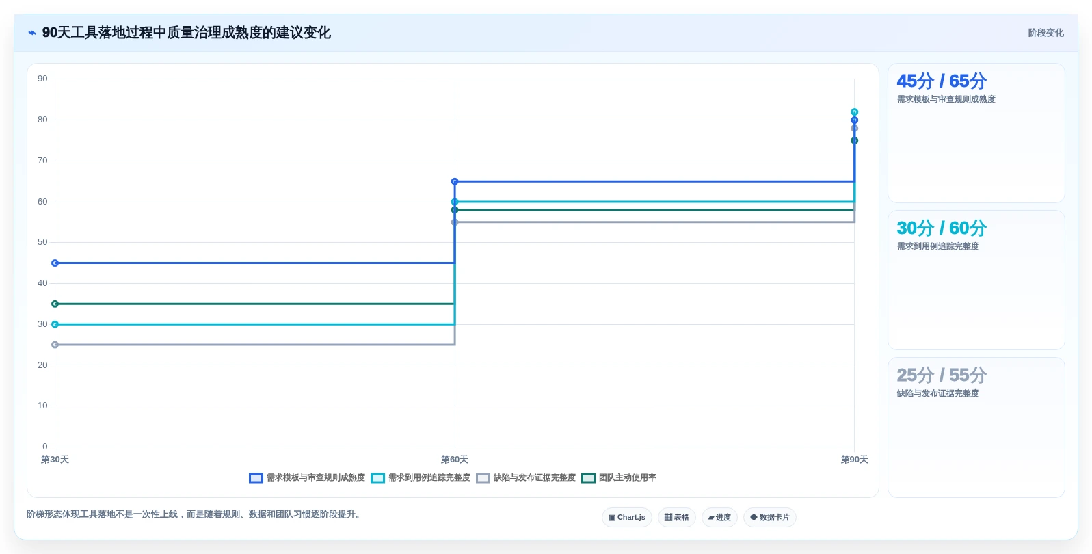Image resolution: width=1092 pixels, height=554 pixels.
Task: Click the 阶段变化 label in the header
Action: (1046, 33)
